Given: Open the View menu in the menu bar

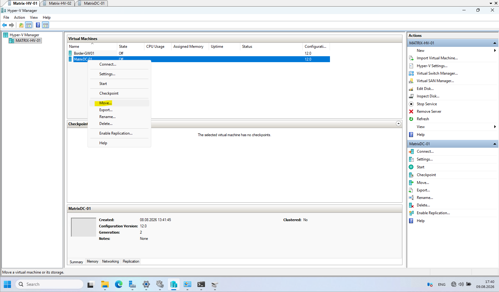Looking at the screenshot, I should point(34,17).
